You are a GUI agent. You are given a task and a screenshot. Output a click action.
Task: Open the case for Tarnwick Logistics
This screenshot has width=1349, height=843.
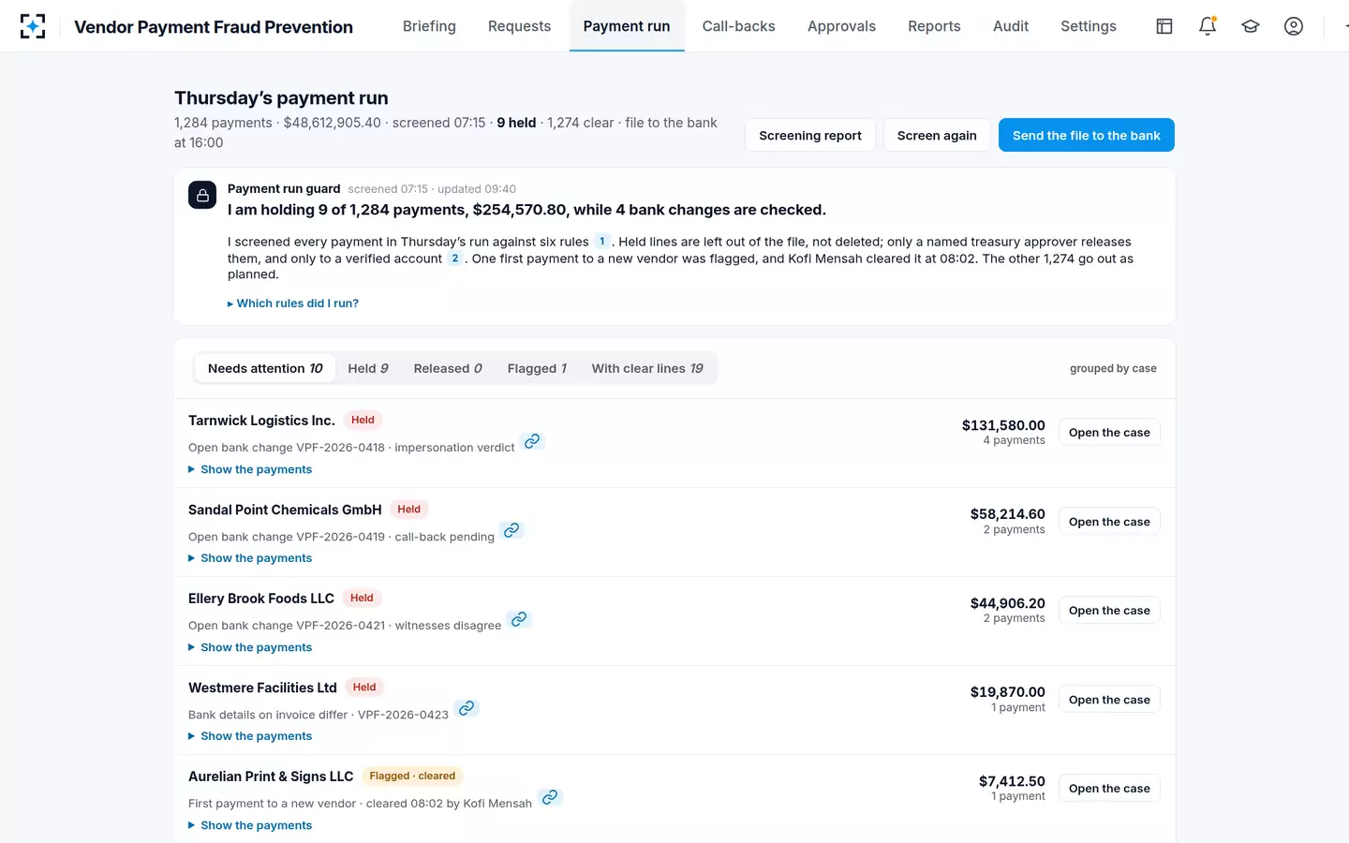coord(1109,433)
